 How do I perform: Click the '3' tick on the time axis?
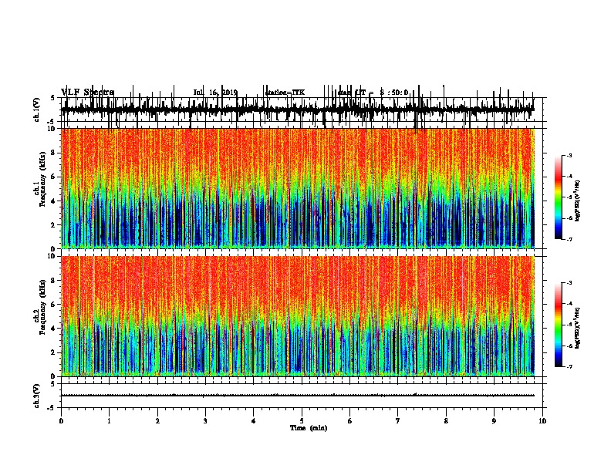tap(205, 421)
